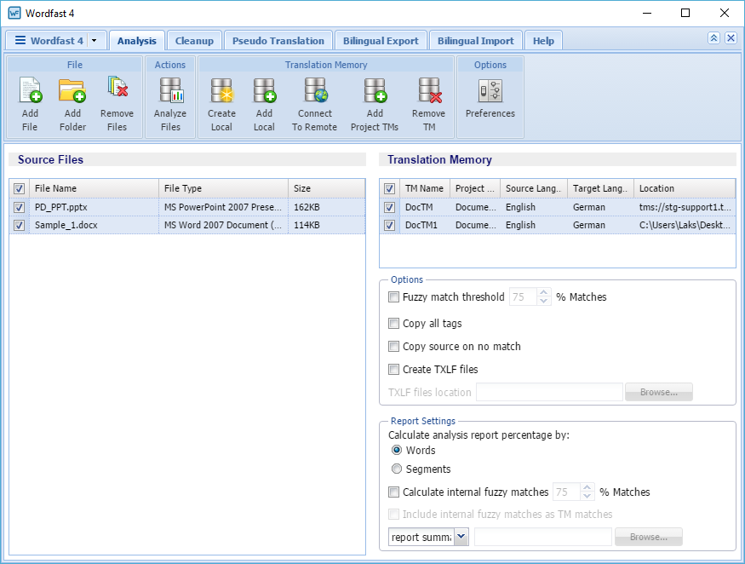Enable Fuzzy match threshold checkbox
The image size is (745, 564).
(x=393, y=297)
